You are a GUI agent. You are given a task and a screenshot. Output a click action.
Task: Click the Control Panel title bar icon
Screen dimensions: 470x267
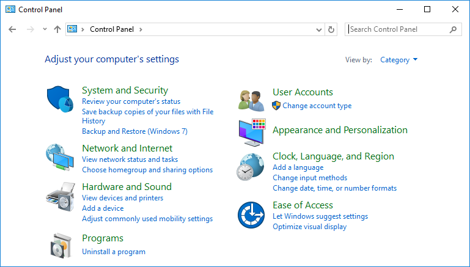coord(10,9)
